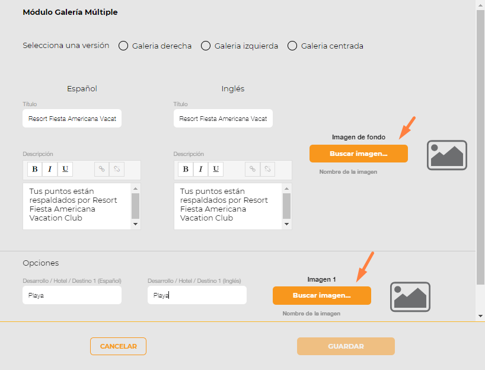Click insert link icon in Español description
The image size is (485, 370).
pyautogui.click(x=102, y=169)
